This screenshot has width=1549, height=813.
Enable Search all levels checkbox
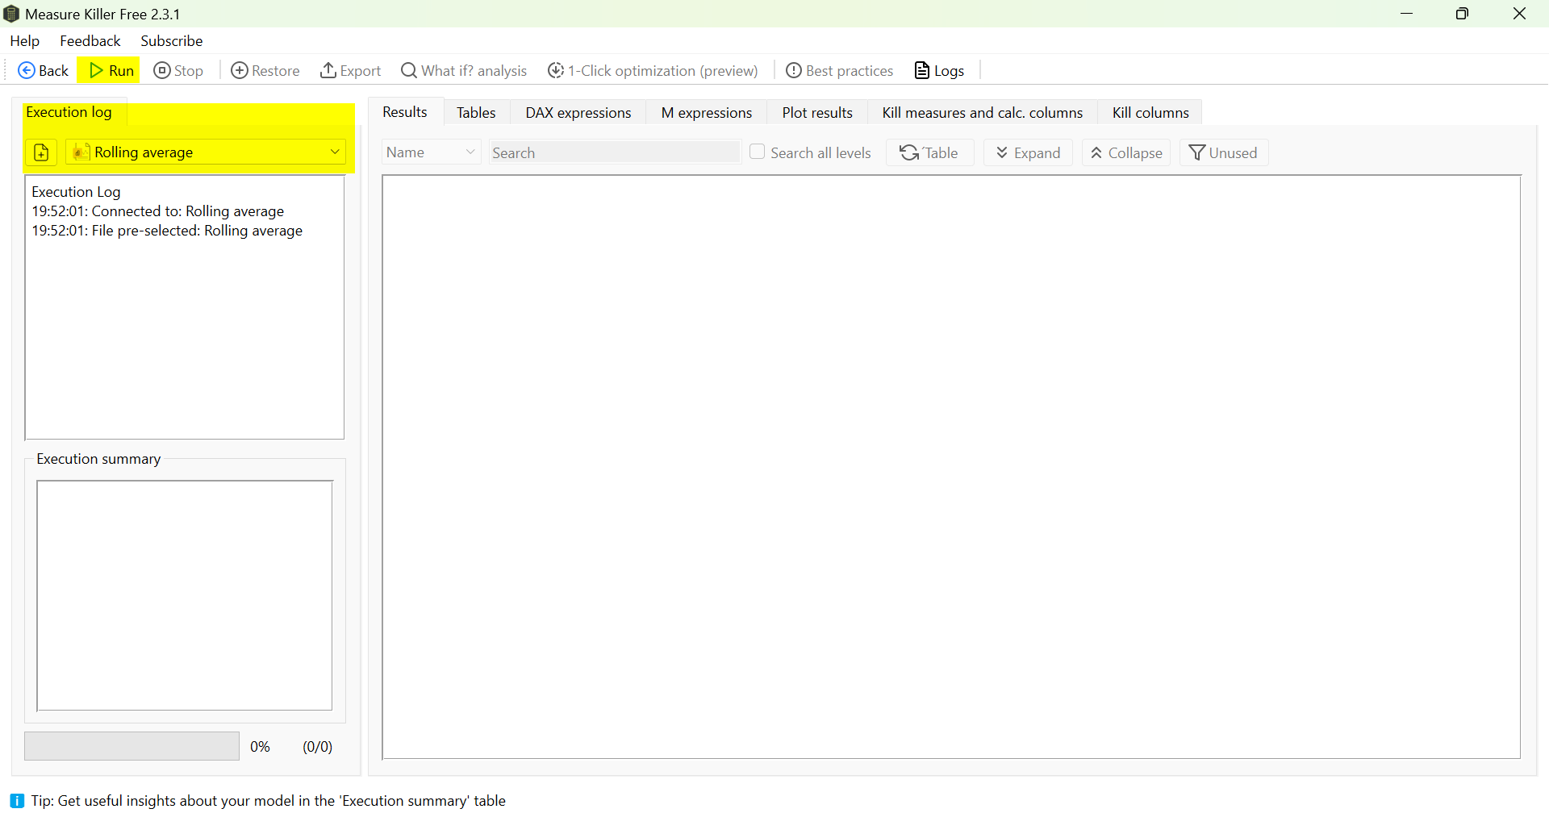pyautogui.click(x=757, y=152)
